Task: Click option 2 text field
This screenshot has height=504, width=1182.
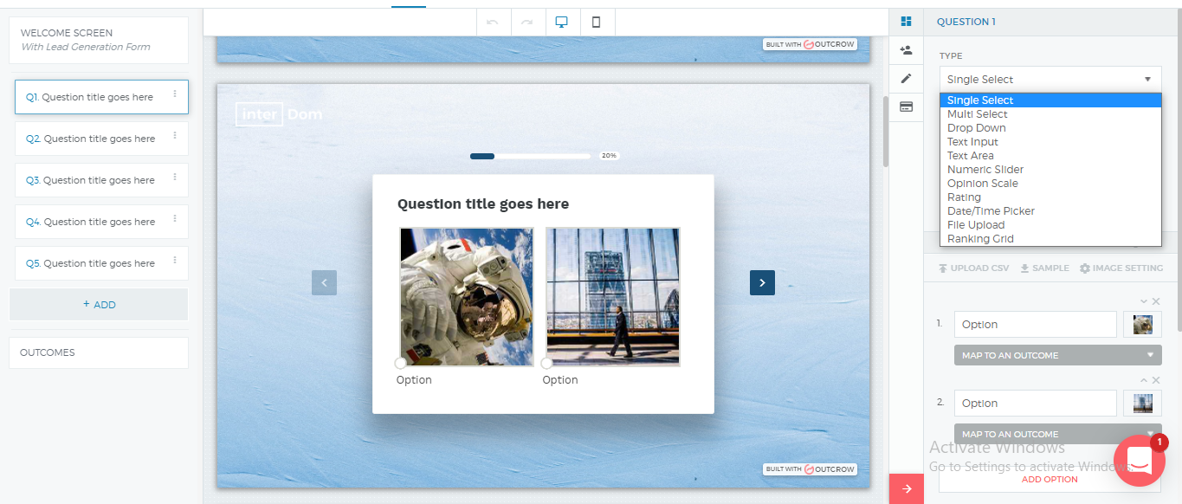Action: (x=1036, y=403)
